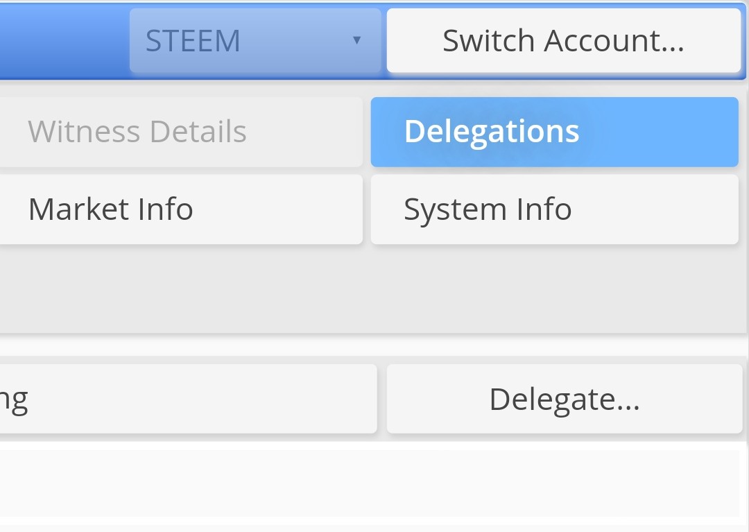Open the STEEM currency dropdown

255,40
